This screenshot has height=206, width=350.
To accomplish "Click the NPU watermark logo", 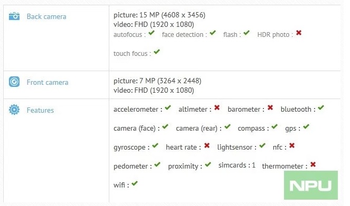I will (x=311, y=185).
